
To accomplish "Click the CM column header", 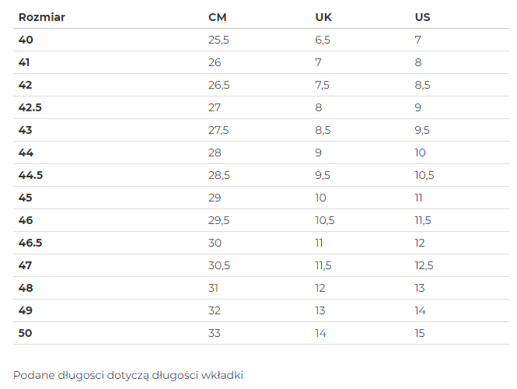I will (x=217, y=17).
